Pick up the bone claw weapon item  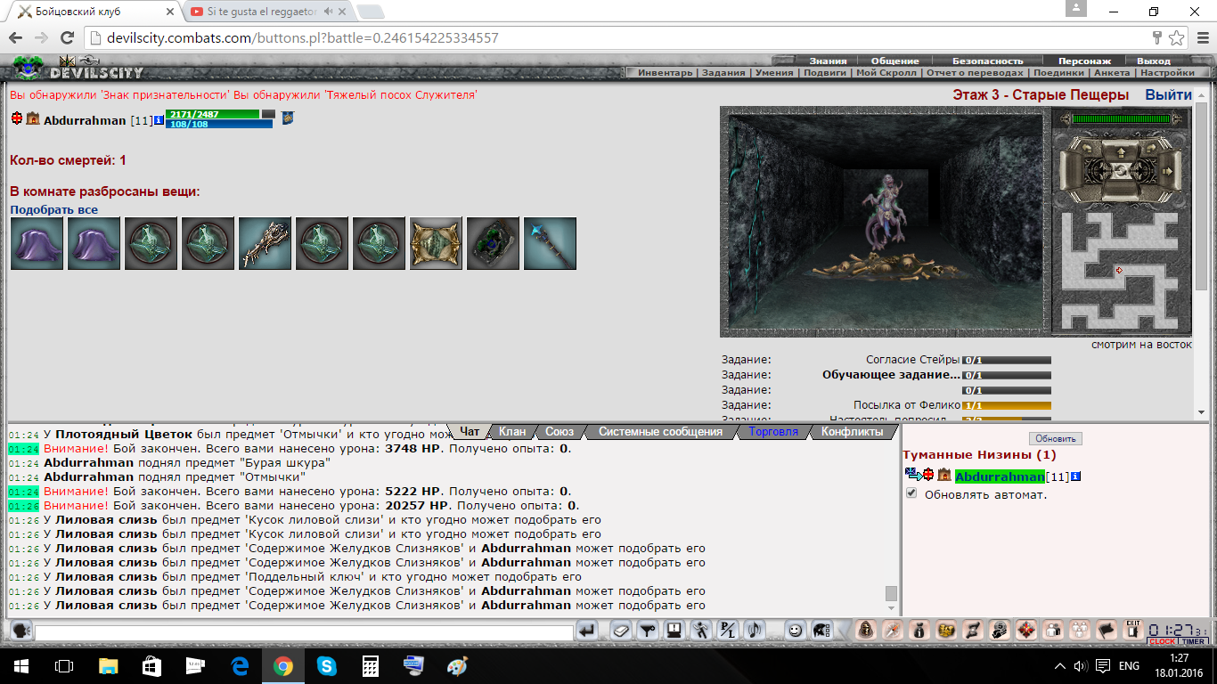pos(265,243)
